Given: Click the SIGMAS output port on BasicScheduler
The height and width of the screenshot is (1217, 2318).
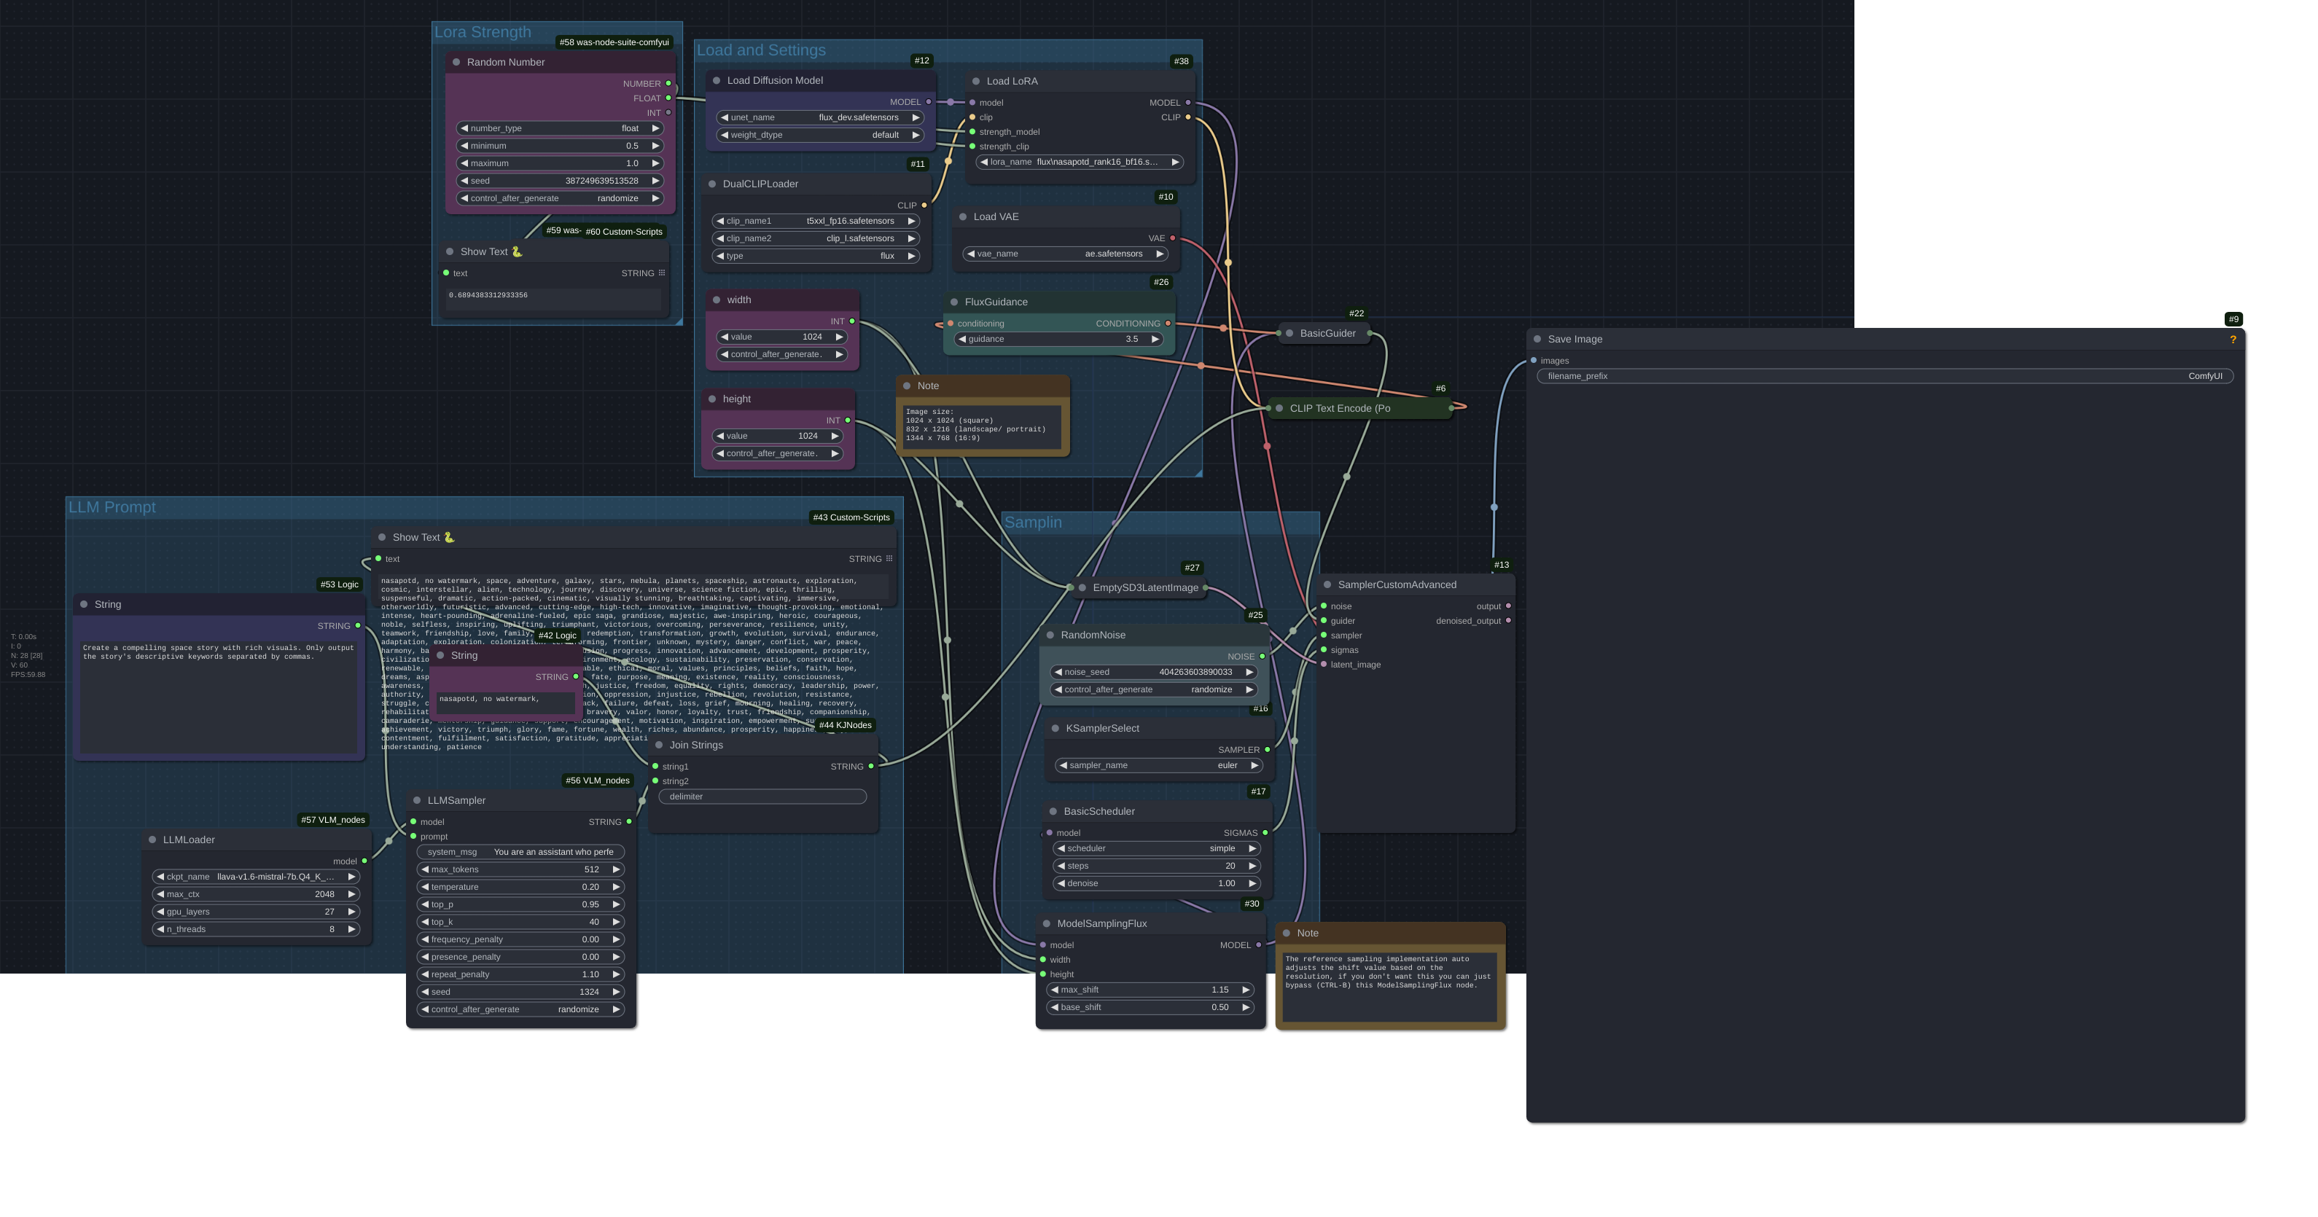Looking at the screenshot, I should pos(1265,833).
